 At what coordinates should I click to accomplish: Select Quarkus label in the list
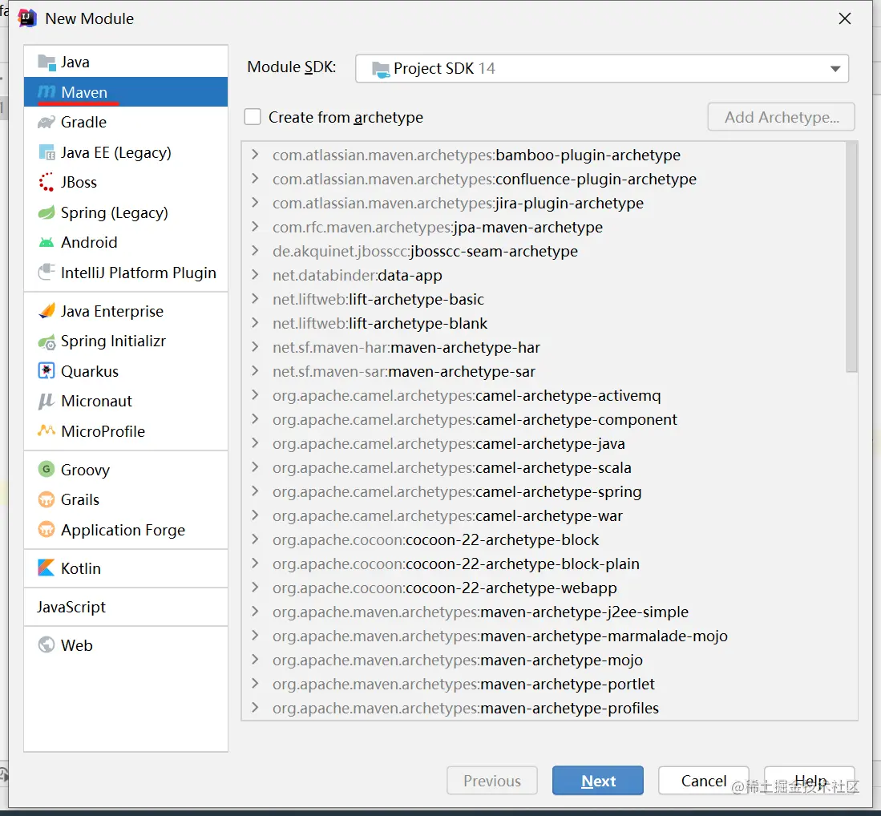coord(90,371)
